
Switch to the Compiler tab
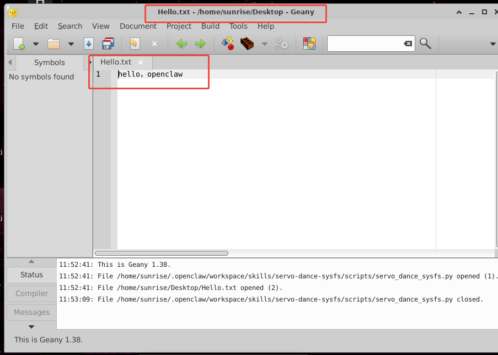click(x=31, y=293)
